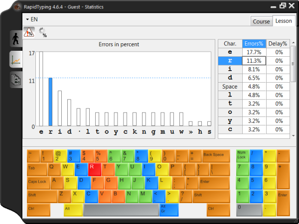This screenshot has height=224, width=299.
Task: Click the main keyboard Enter key
Action: click(x=214, y=183)
